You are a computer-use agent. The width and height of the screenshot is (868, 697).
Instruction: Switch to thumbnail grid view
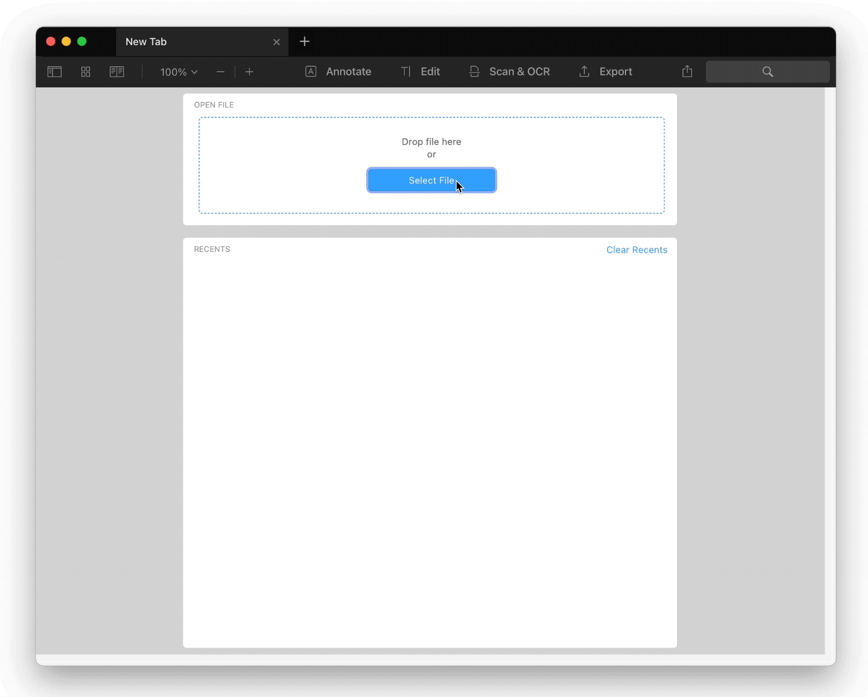(x=86, y=72)
